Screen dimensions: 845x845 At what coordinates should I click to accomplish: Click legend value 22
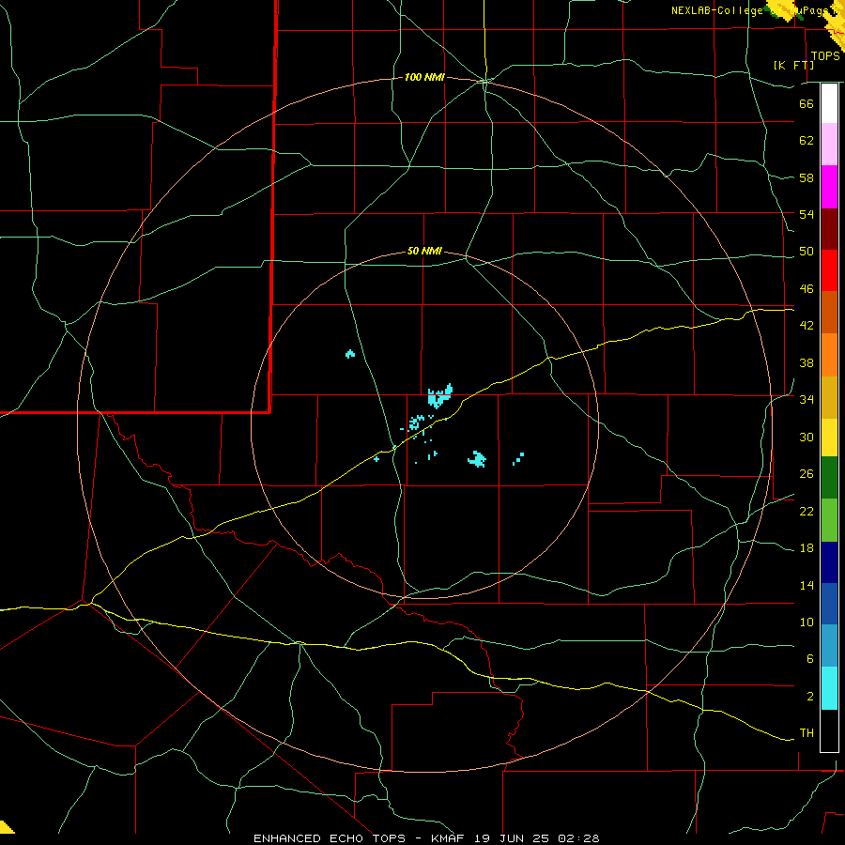[x=807, y=511]
